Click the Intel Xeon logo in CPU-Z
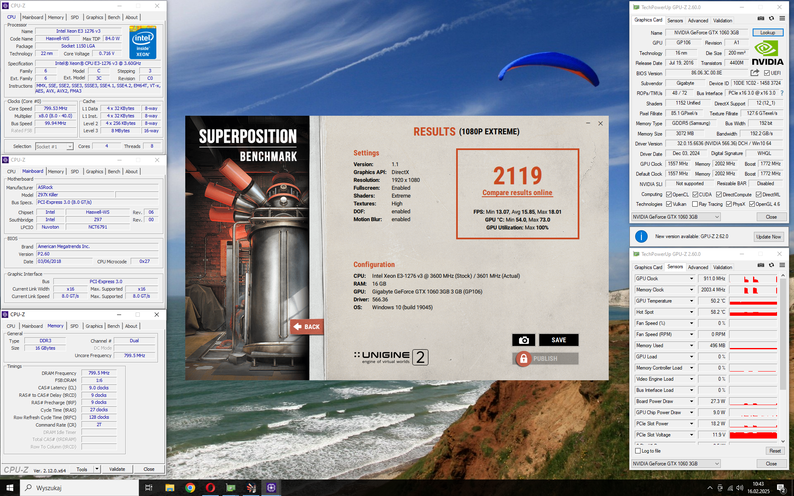Image resolution: width=794 pixels, height=496 pixels. coord(143,43)
